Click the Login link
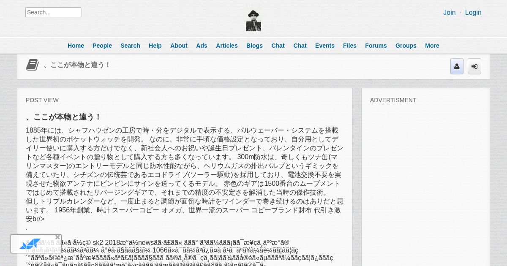This screenshot has height=266, width=507. click(x=473, y=13)
